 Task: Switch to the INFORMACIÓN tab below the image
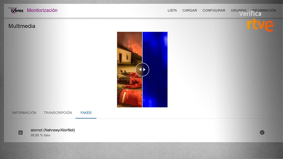point(24,113)
